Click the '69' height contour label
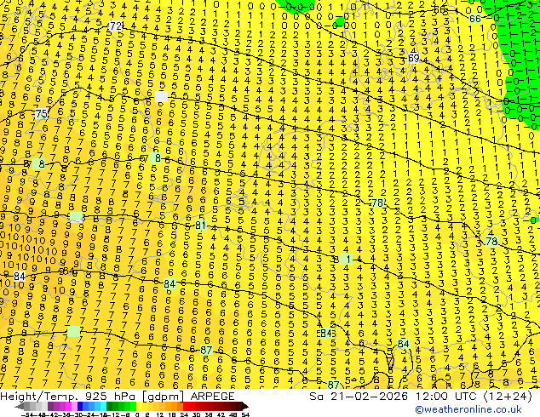Screen dimensions: 540x417 coord(414,59)
